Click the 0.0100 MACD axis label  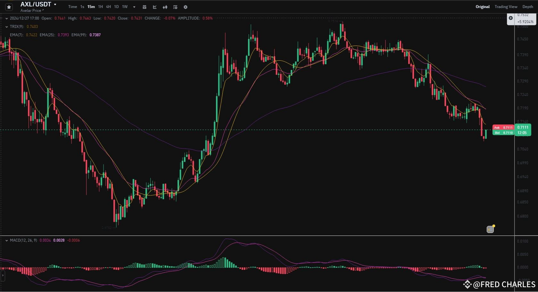[523, 241]
